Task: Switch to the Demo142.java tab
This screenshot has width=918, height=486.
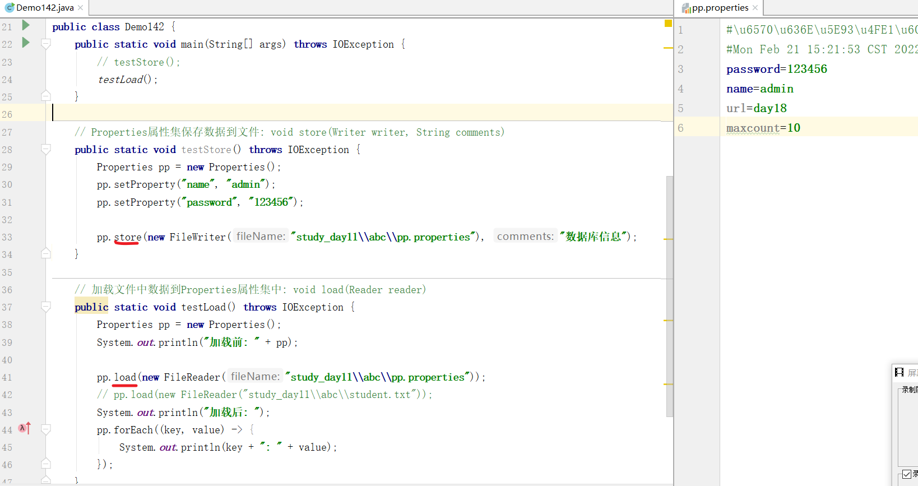Action: coord(45,8)
